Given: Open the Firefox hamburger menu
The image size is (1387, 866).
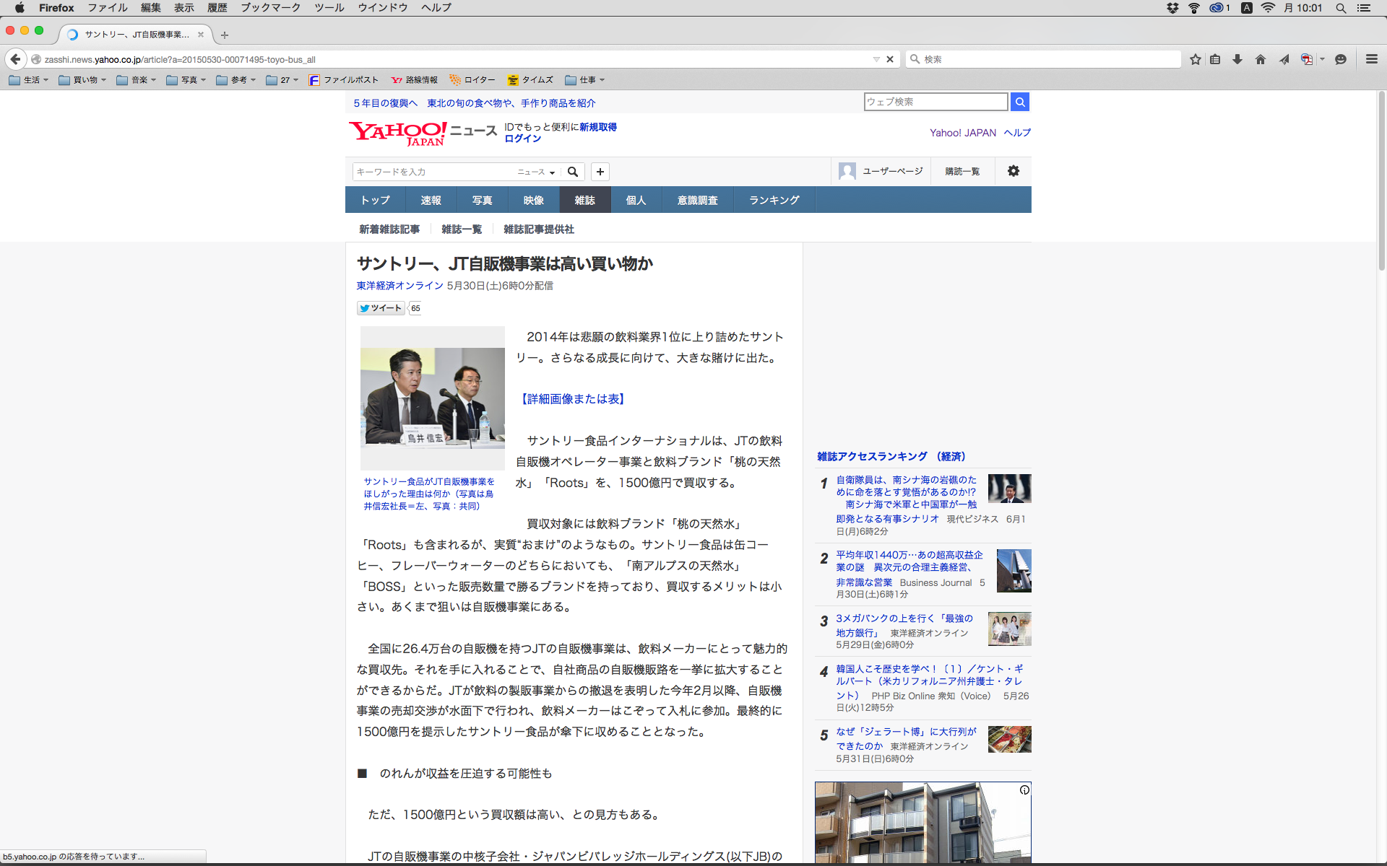Looking at the screenshot, I should pos(1371,59).
